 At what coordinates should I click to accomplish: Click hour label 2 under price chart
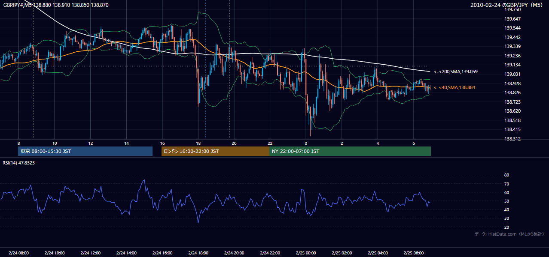tap(342, 143)
